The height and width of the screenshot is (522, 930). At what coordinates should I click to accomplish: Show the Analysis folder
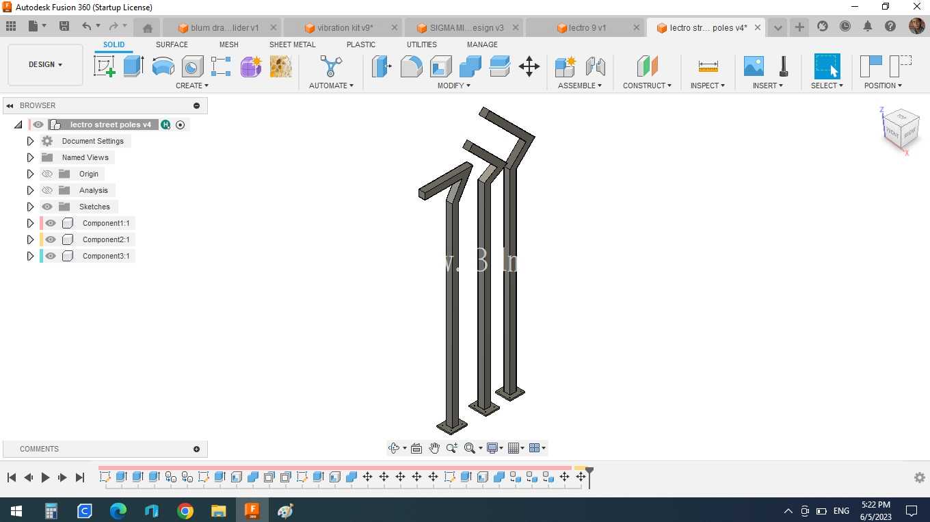click(x=47, y=190)
